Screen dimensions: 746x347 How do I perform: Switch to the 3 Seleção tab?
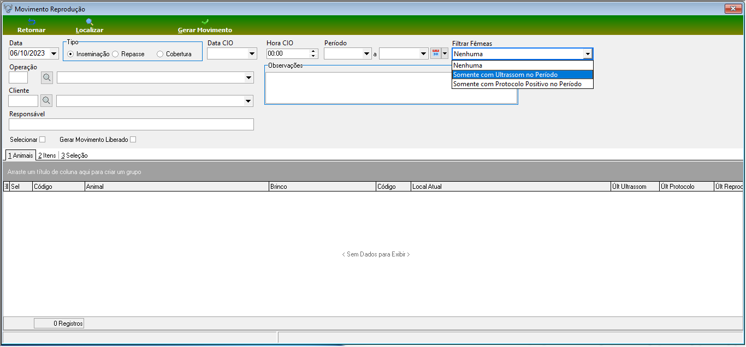pos(74,155)
